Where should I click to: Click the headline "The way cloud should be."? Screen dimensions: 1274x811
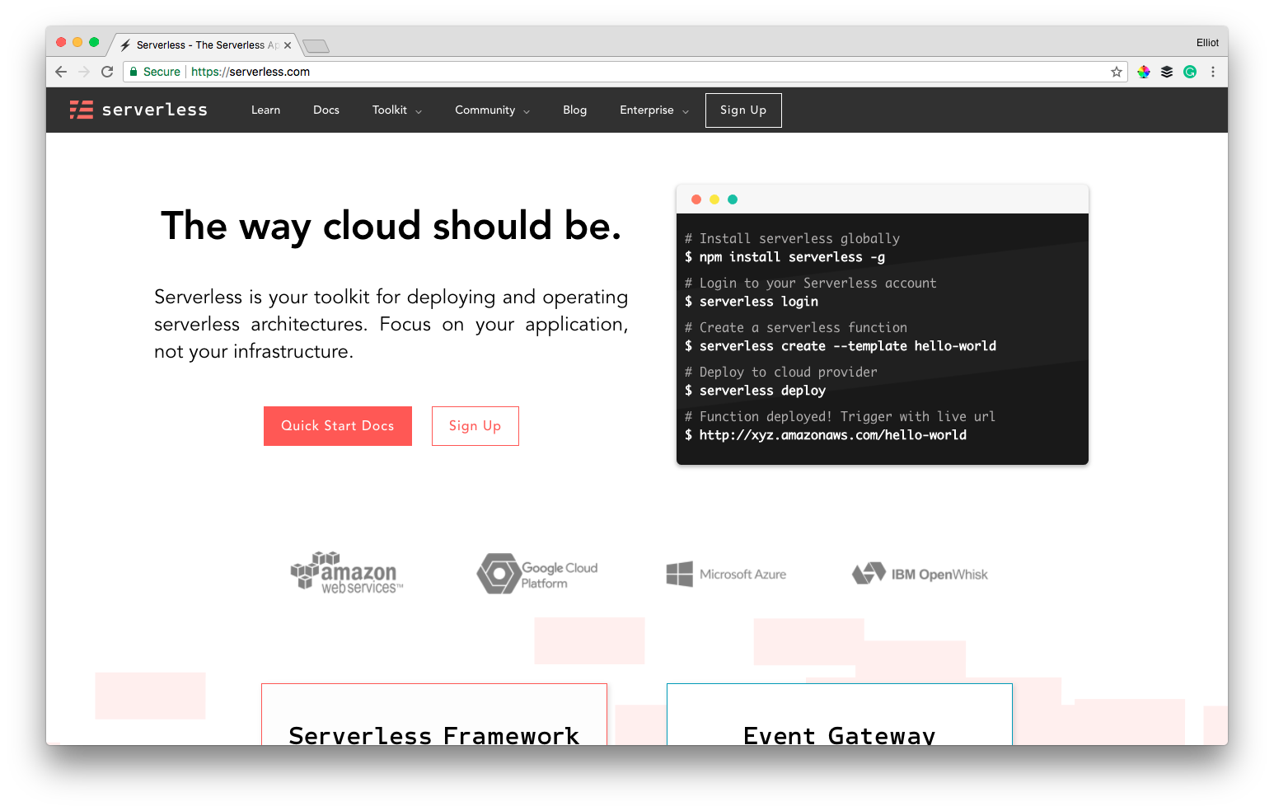point(391,226)
